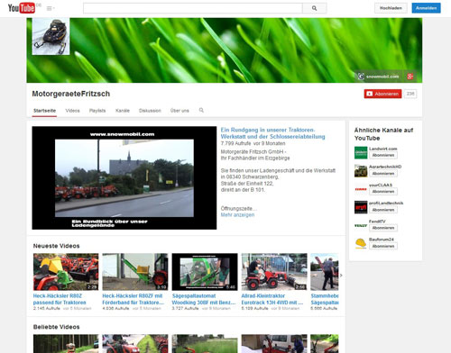Screen dimensions: 451x353
Task: Switch to the Diskussion tab
Action: [150, 111]
